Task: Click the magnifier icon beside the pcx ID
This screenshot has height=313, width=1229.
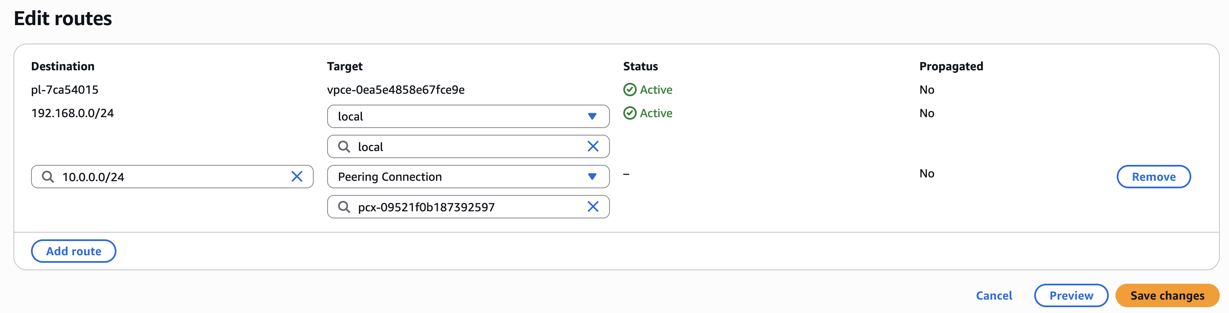Action: 343,207
